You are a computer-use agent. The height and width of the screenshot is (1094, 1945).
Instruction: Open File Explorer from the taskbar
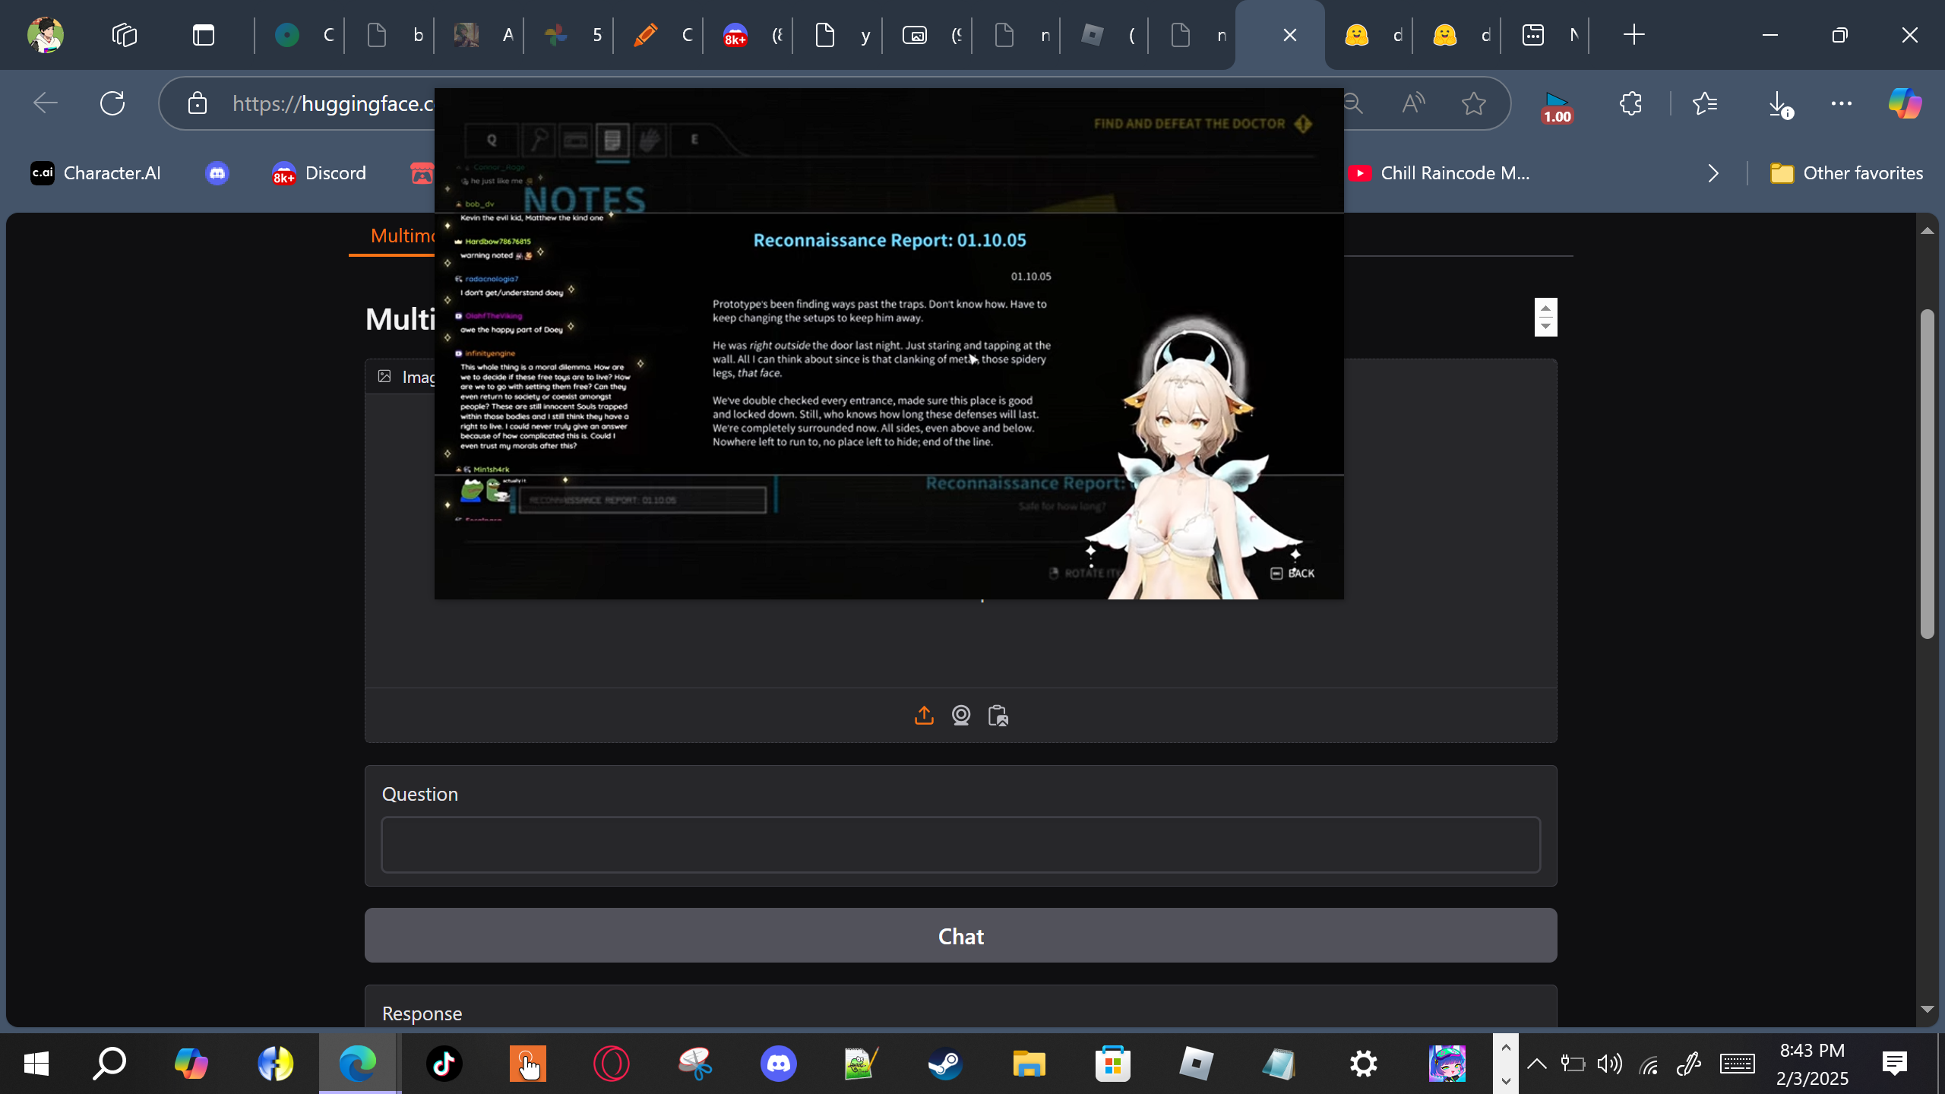(x=1029, y=1064)
